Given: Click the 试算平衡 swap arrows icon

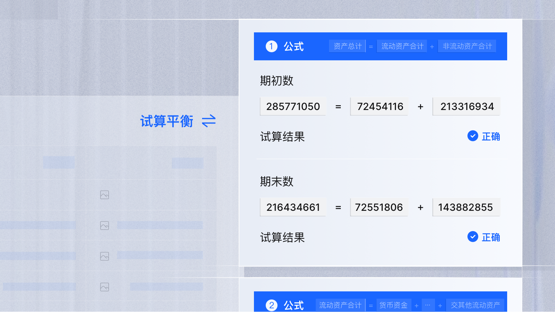Looking at the screenshot, I should coord(209,121).
